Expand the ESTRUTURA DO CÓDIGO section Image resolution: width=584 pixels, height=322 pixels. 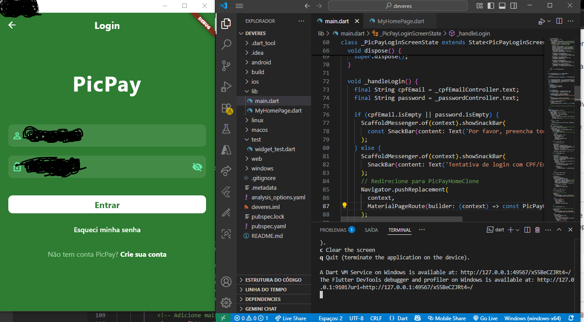[273, 280]
